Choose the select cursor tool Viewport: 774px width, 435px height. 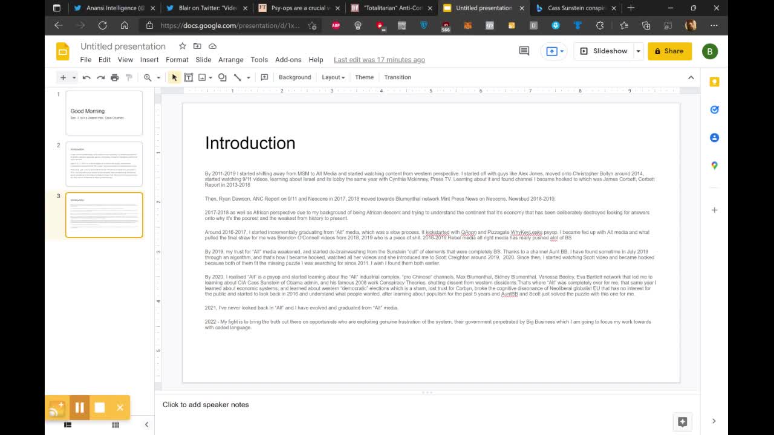[174, 77]
